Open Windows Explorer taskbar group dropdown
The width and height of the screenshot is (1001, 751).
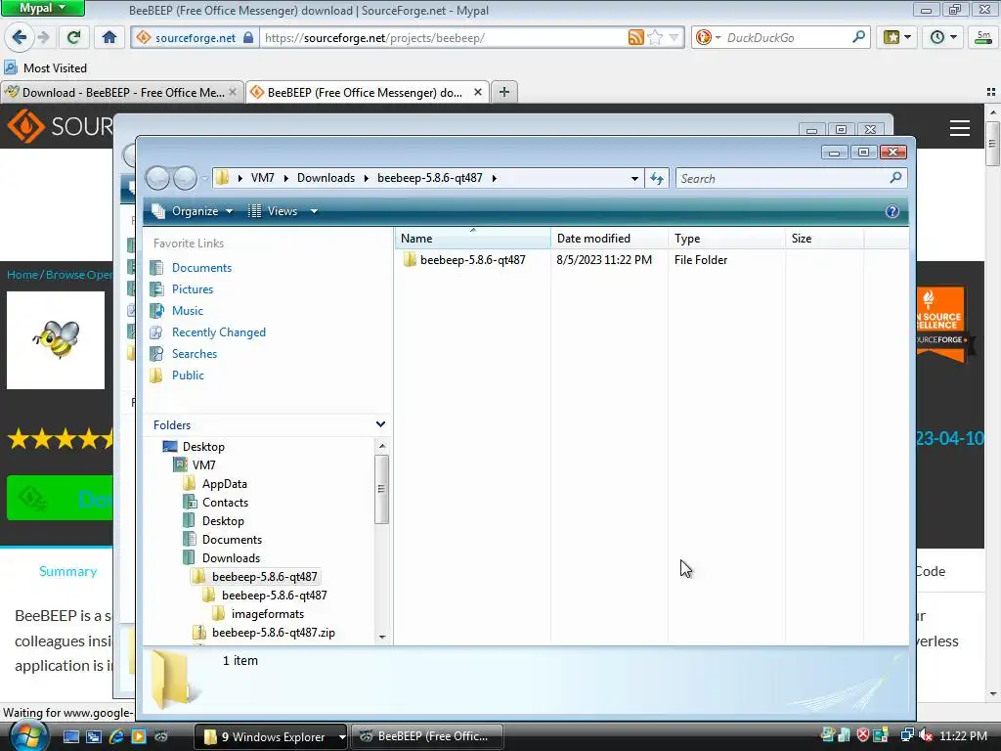coord(341,736)
